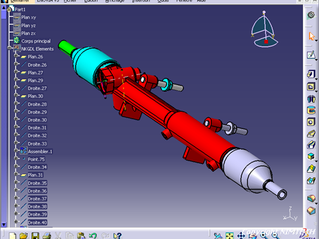Viewport: 319px width, 239px height.
Task: Click the tree scrollbar down arrow
Action: 4,224
